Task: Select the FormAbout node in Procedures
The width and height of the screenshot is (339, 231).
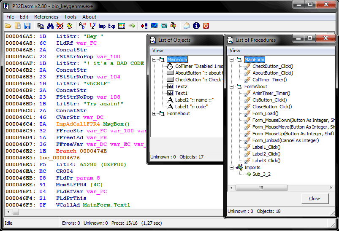Action: (x=256, y=86)
